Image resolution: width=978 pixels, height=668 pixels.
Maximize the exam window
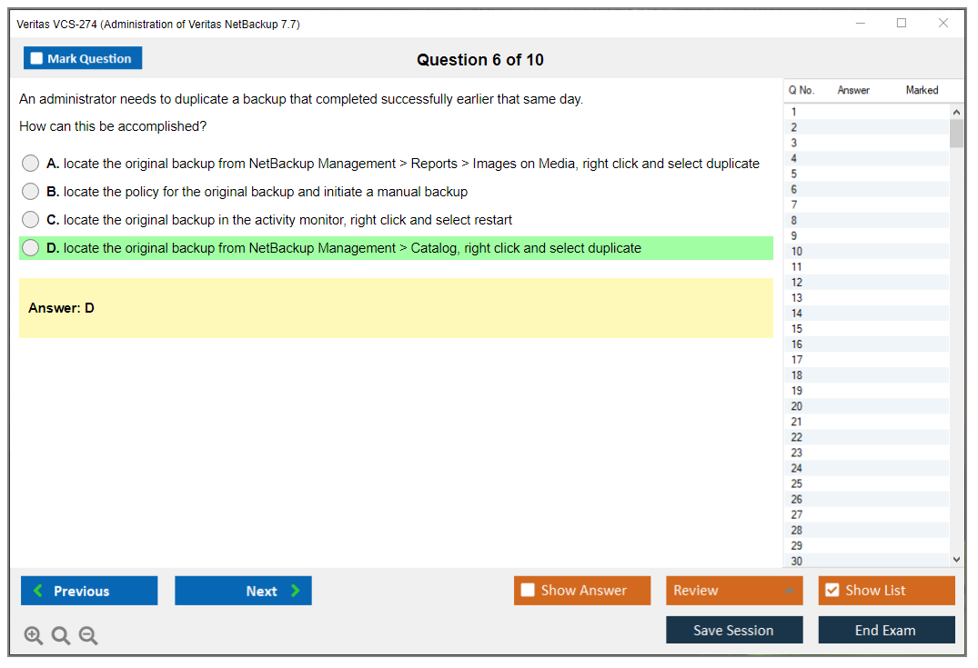[x=902, y=24]
